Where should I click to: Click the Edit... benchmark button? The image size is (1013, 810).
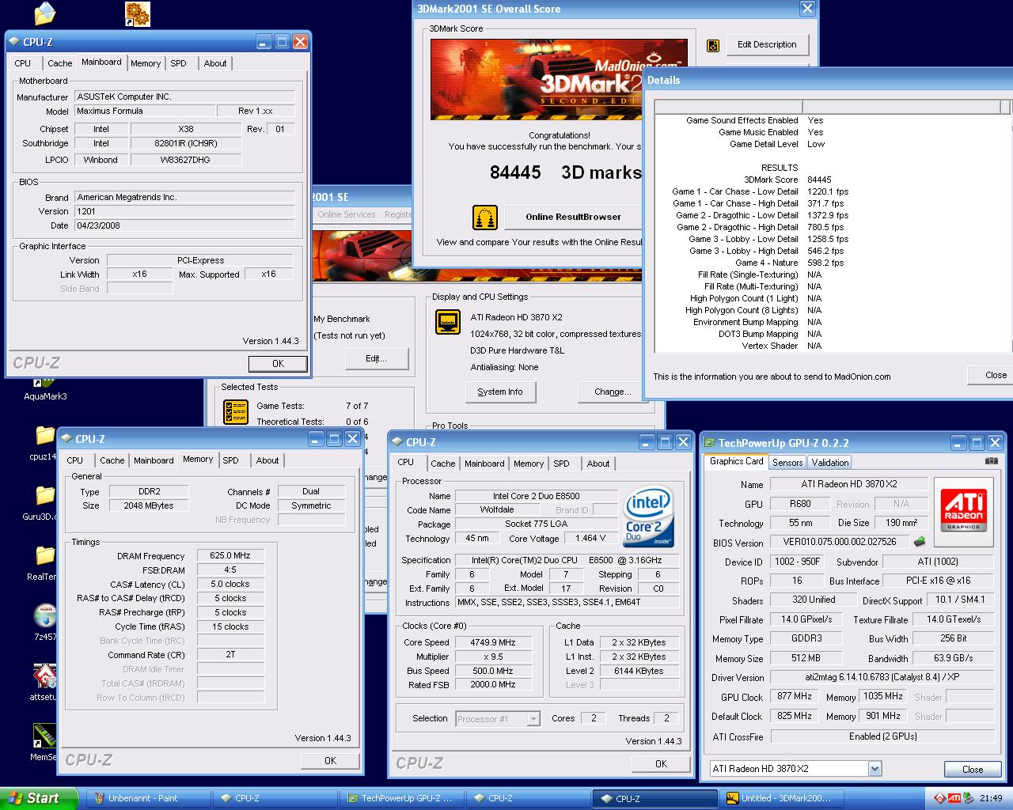tap(376, 358)
